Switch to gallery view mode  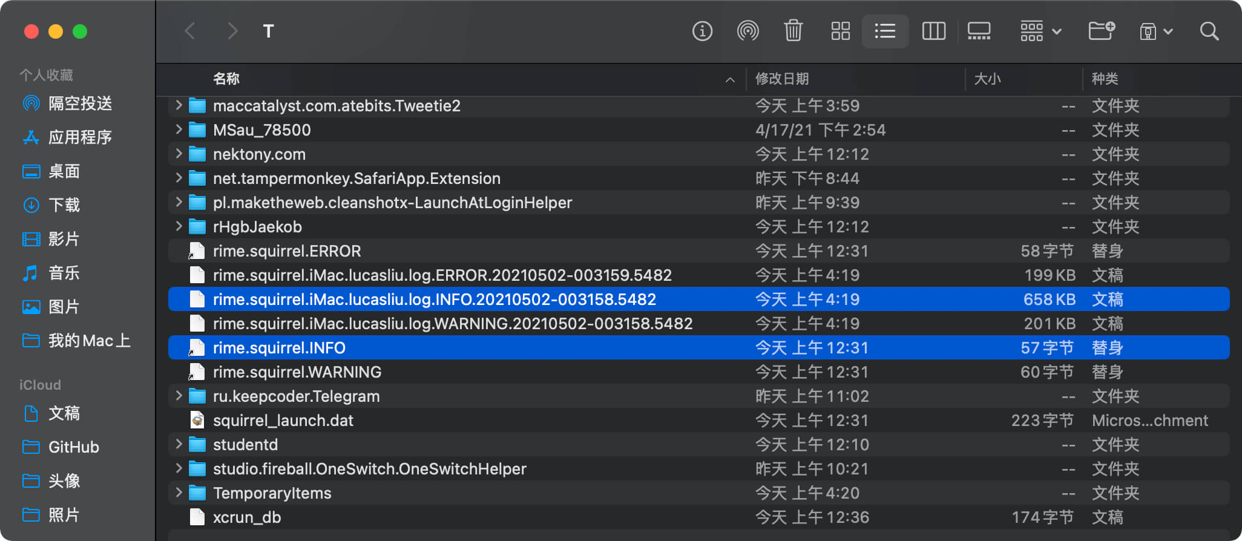point(979,31)
